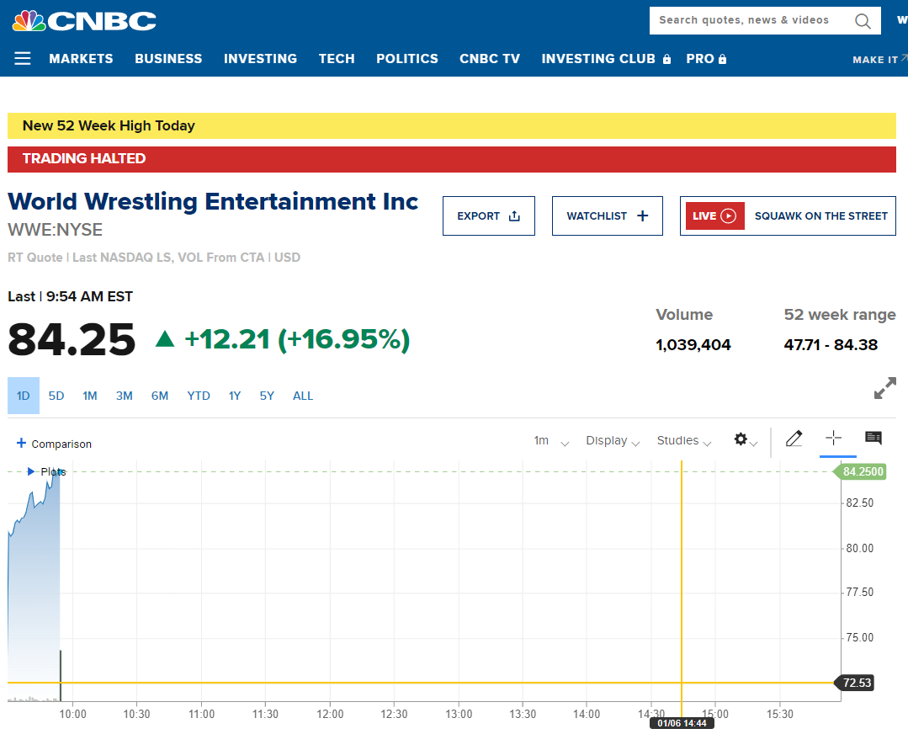908x750 pixels.
Task: Select the YTD chart range
Action: tap(199, 396)
